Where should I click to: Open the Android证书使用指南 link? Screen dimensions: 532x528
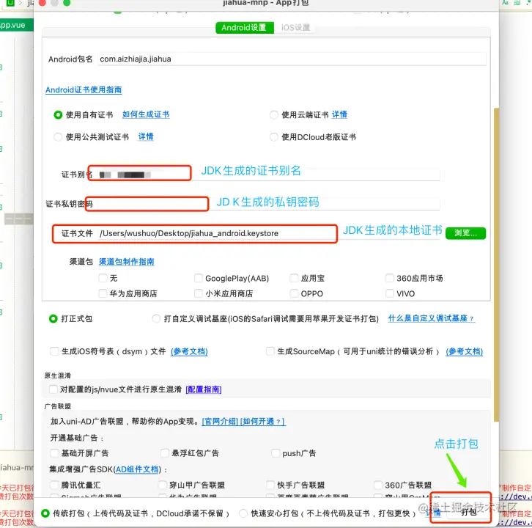(84, 90)
